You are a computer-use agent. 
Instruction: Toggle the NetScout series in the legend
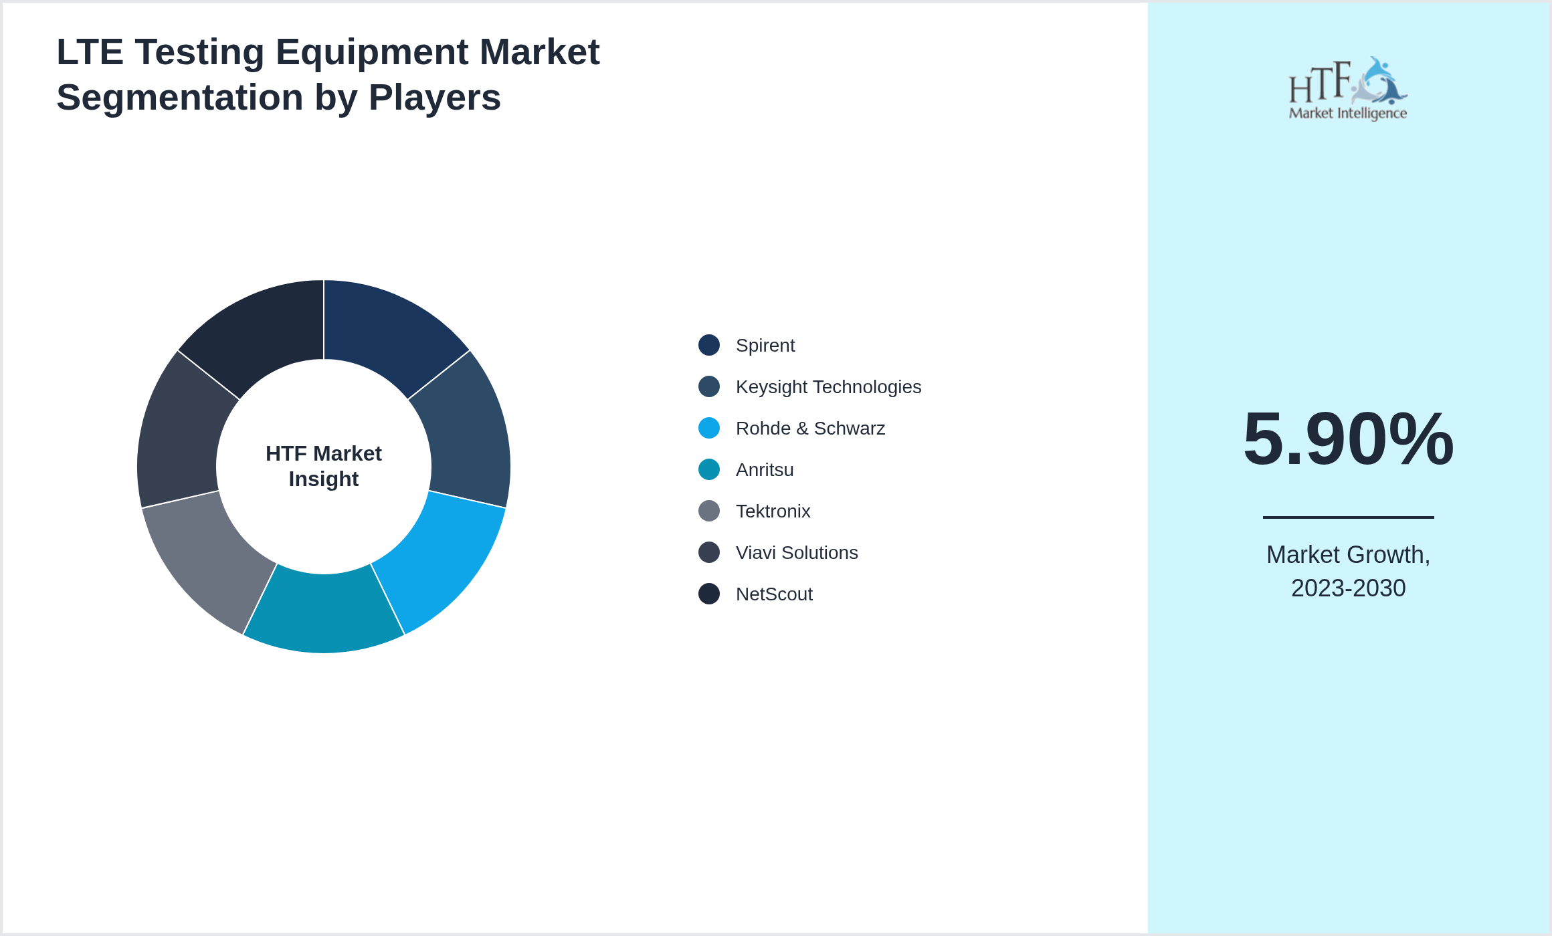coord(774,594)
